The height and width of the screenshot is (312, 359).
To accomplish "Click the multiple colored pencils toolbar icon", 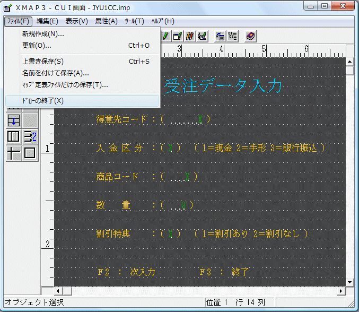I will tap(190, 36).
